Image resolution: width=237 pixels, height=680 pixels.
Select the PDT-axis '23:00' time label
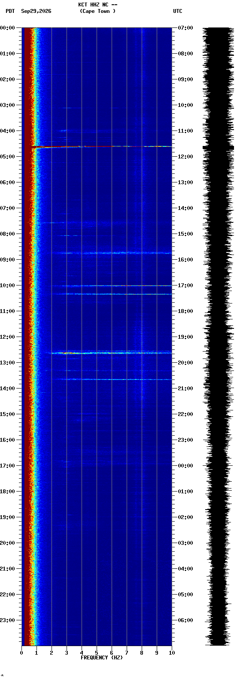pyautogui.click(x=7, y=620)
